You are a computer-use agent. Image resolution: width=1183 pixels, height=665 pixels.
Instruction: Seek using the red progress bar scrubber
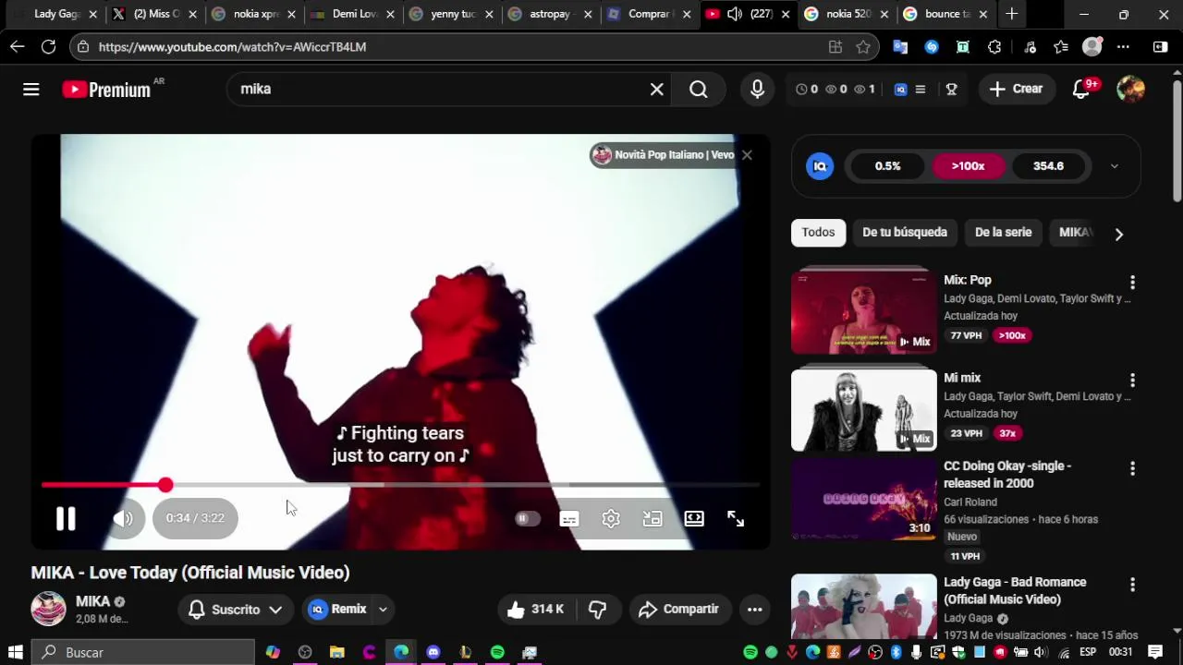165,485
